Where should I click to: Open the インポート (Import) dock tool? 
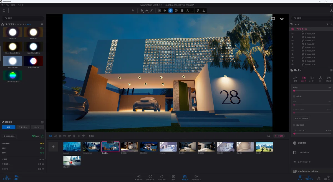(139, 178)
